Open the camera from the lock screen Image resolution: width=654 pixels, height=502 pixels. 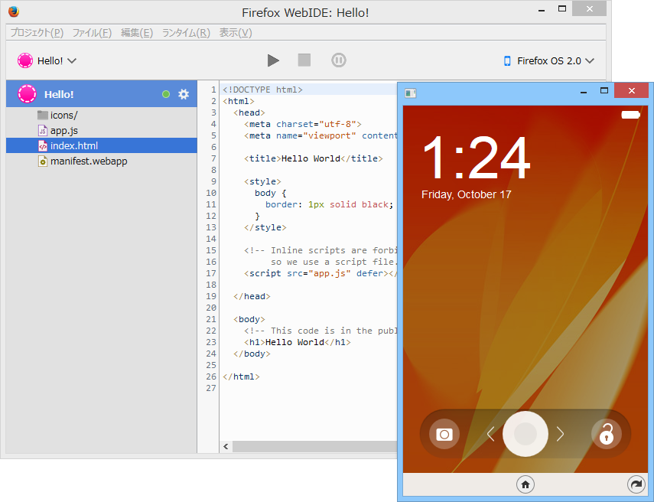tap(442, 434)
